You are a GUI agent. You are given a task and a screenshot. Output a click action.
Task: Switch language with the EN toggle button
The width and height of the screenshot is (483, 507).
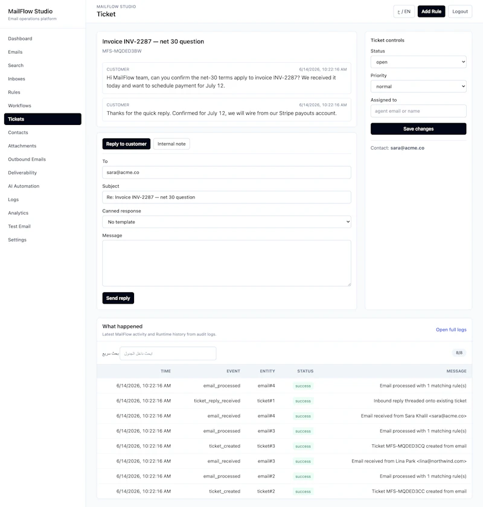[404, 11]
